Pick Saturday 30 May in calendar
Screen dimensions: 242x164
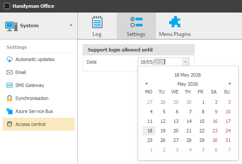coord(215,140)
